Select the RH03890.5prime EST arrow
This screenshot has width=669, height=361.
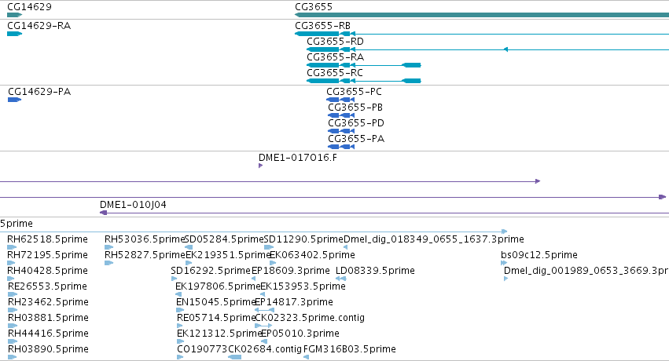tap(12, 357)
